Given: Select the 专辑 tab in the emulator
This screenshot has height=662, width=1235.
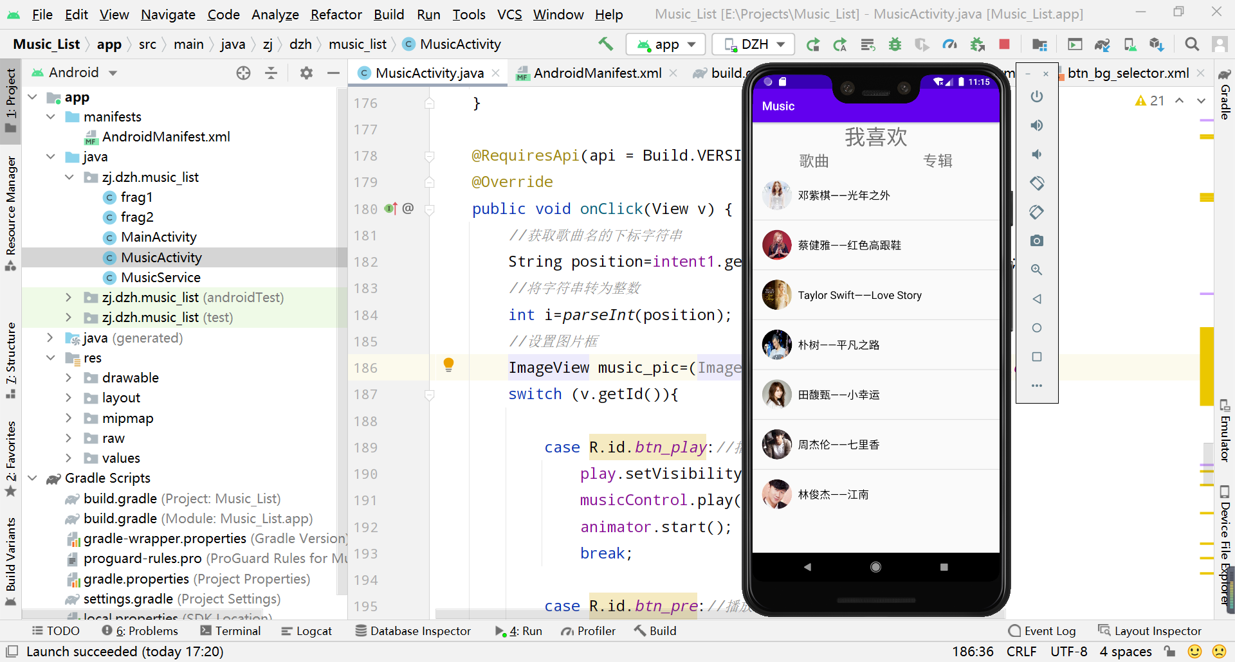Looking at the screenshot, I should [937, 161].
